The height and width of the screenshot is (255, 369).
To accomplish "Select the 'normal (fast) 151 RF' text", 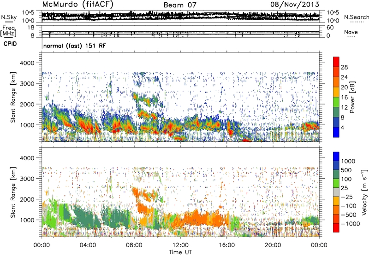I will pos(75,46).
